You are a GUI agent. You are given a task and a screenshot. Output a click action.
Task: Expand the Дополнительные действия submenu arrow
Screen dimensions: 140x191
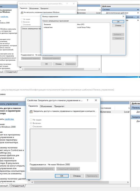point(138,13)
